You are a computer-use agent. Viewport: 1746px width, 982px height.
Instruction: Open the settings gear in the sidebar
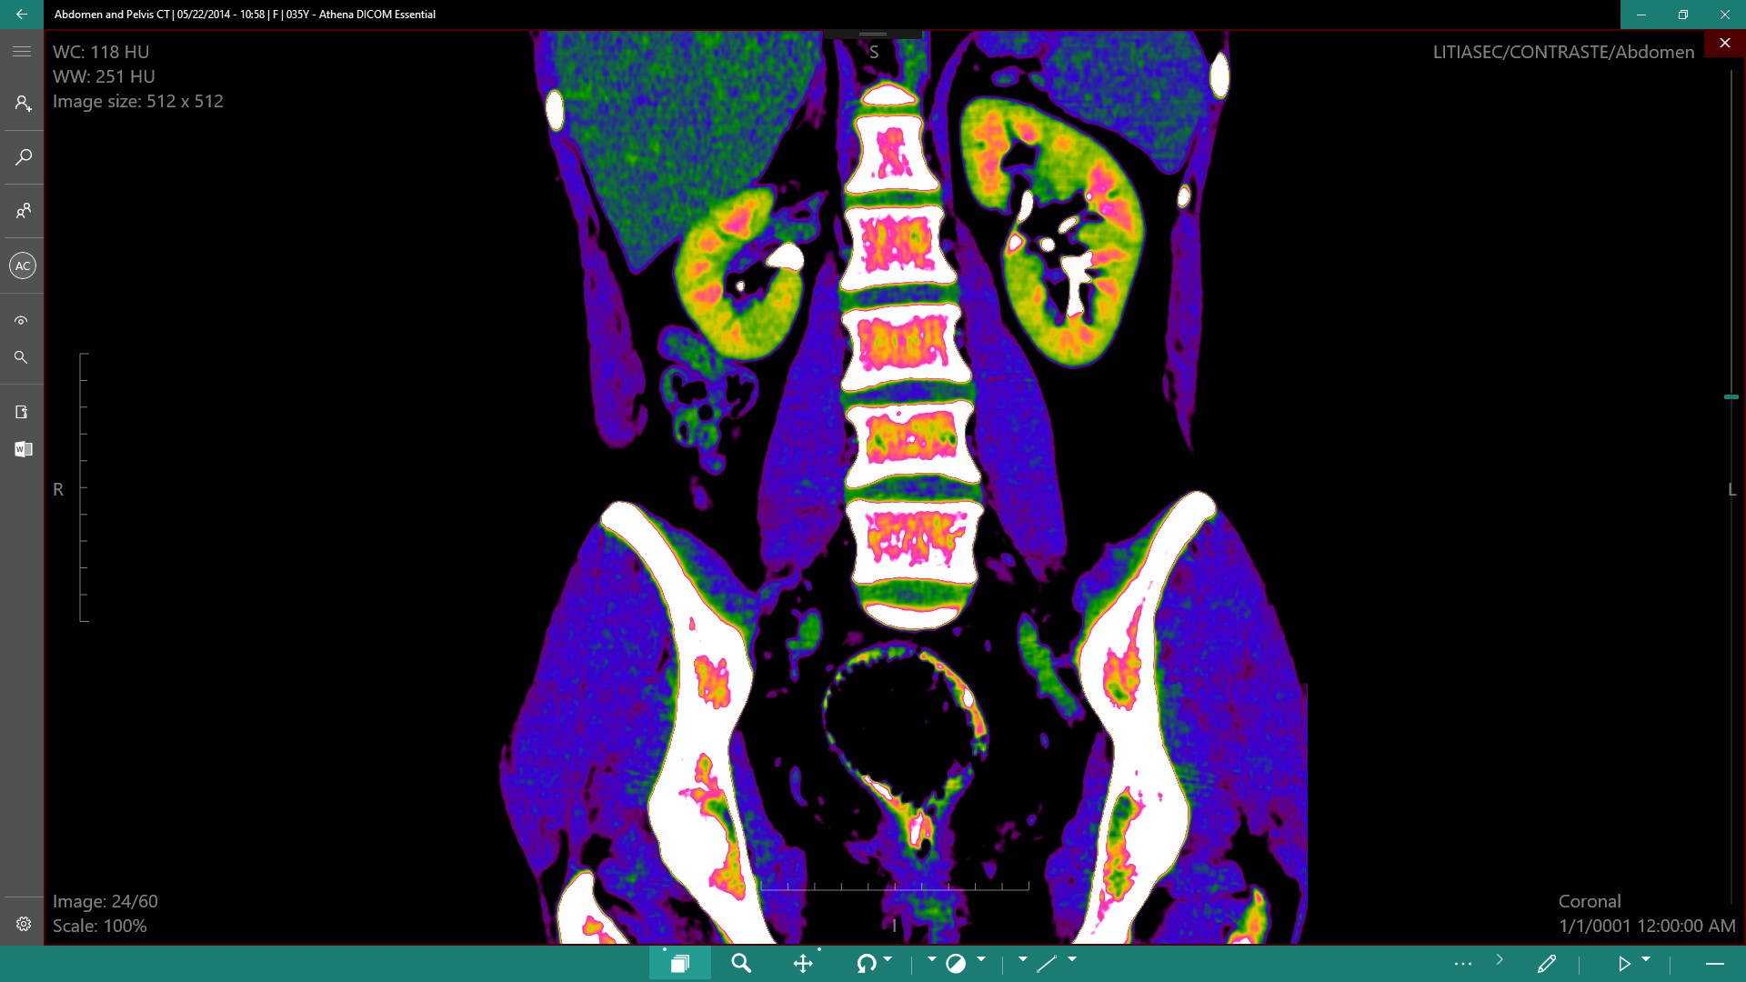coord(24,924)
